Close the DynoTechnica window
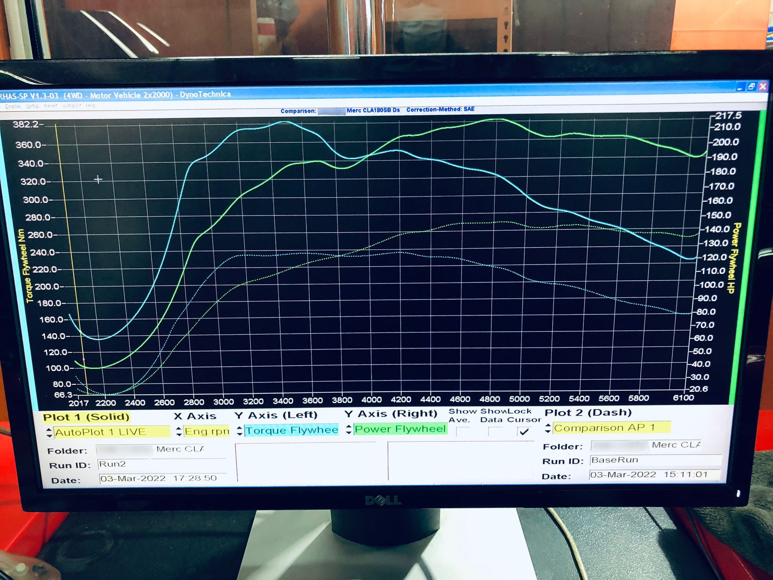 click(x=763, y=86)
